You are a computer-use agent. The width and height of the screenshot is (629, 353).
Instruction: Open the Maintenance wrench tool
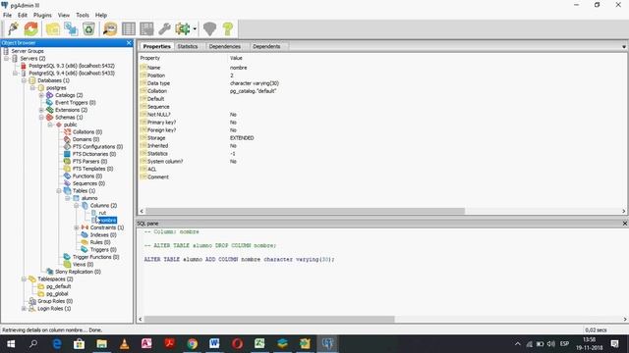pyautogui.click(x=164, y=28)
